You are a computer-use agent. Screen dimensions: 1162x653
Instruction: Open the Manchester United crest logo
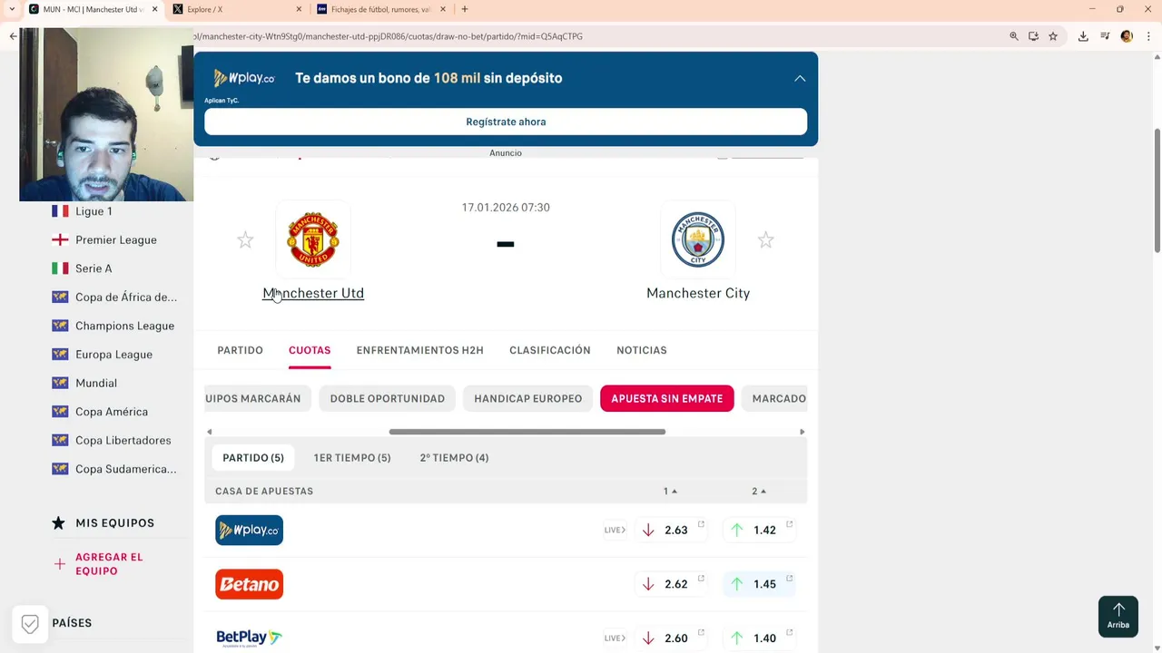[313, 239]
